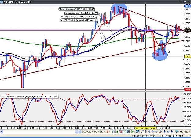
Task: Select the magnifier zoom tool
Action: [x=142, y=132]
